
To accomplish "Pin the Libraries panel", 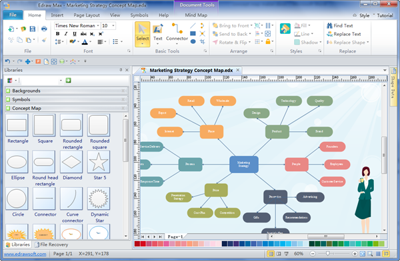I will [121, 70].
